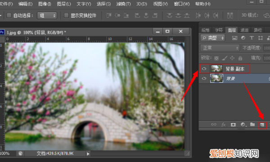The height and width of the screenshot is (162, 270).
Task: Open the 帮助(H) menu
Action: click(x=202, y=4)
